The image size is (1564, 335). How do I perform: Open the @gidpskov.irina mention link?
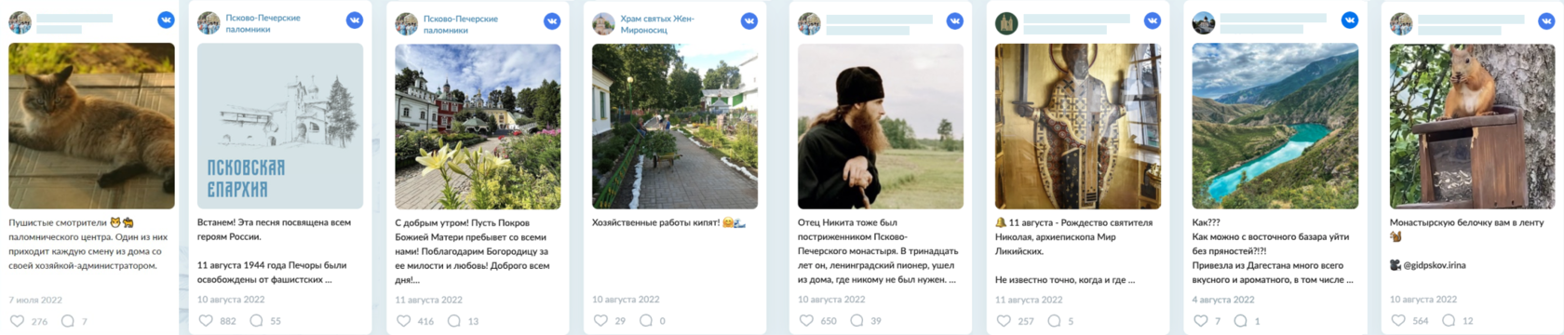click(1434, 265)
